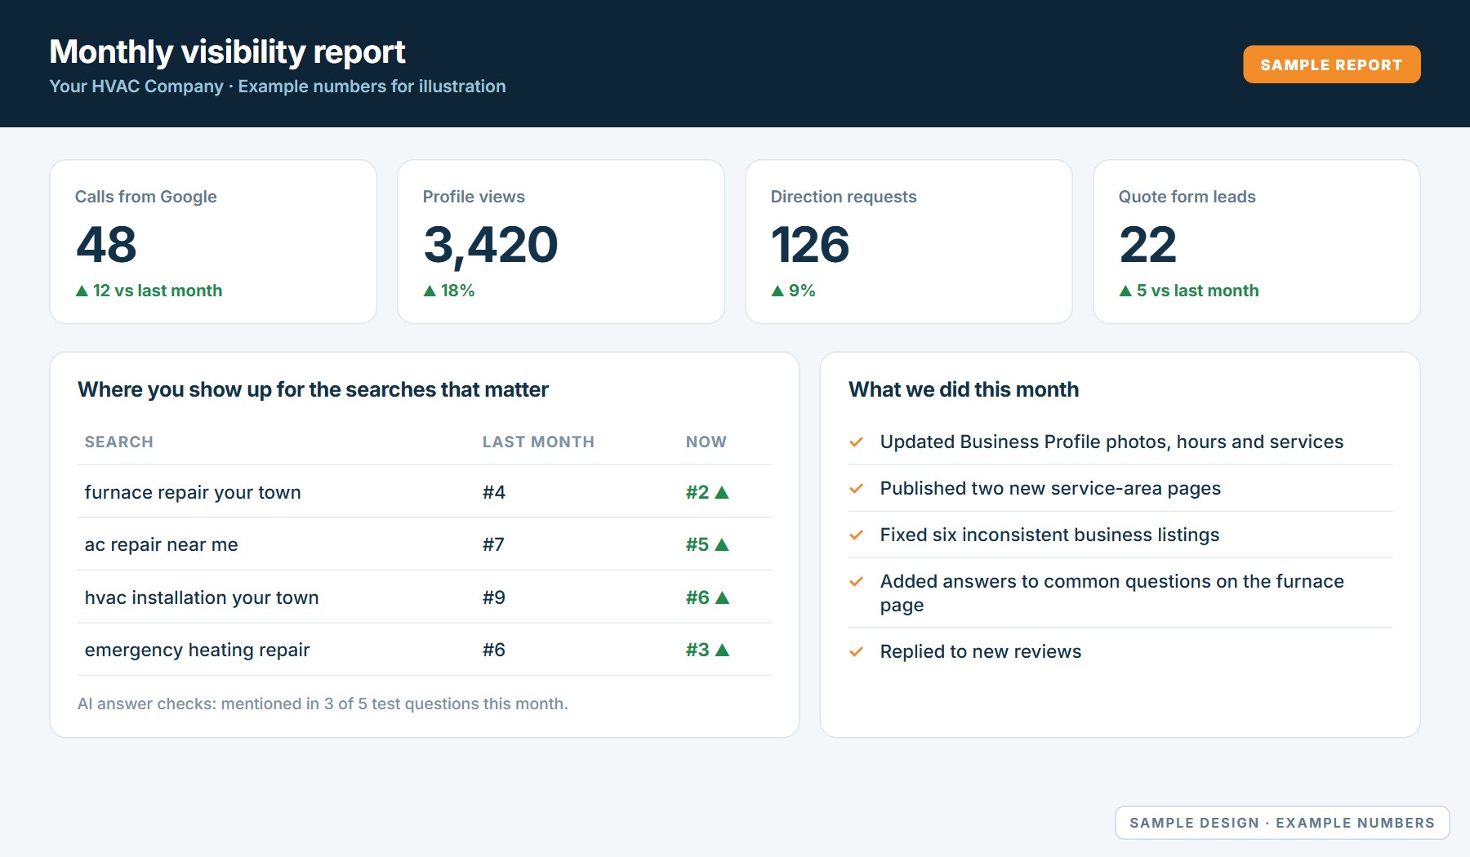
Task: Click the 'Quote form leads' card label
Action: click(x=1187, y=197)
